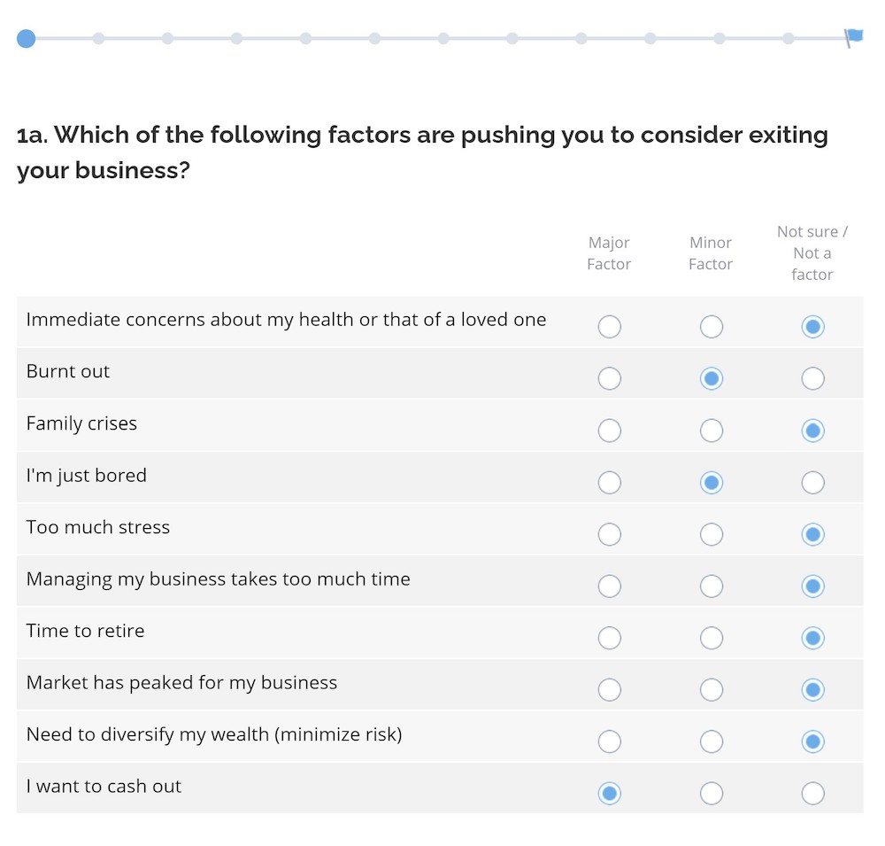Jump to the last dot before the flag

point(789,38)
